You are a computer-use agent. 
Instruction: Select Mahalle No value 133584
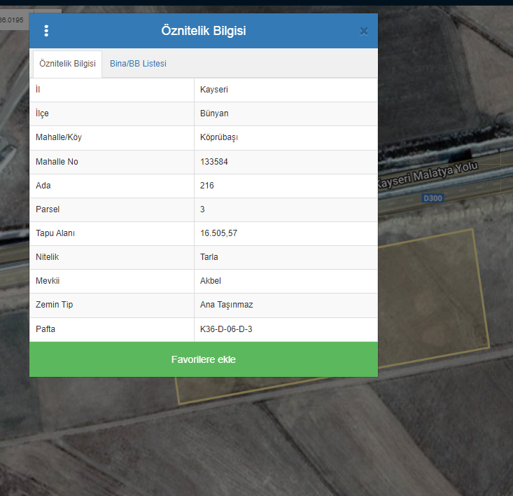click(x=214, y=162)
